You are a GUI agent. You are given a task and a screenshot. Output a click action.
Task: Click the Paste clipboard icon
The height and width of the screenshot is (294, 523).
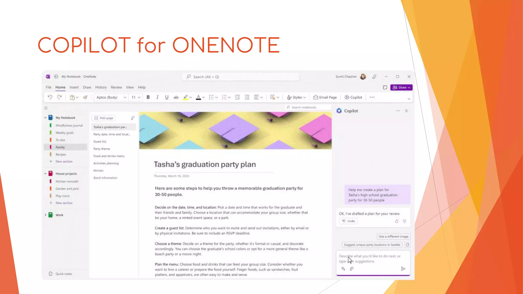(72, 97)
